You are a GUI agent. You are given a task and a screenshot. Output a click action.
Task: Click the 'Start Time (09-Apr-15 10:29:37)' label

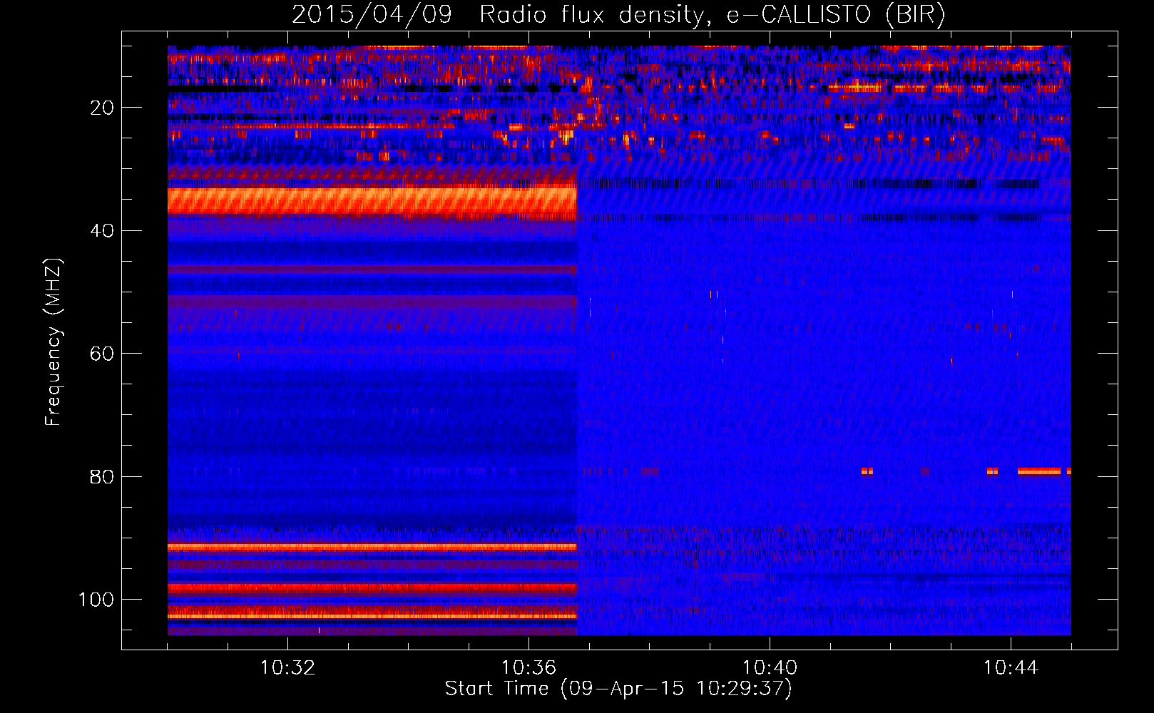pyautogui.click(x=618, y=689)
